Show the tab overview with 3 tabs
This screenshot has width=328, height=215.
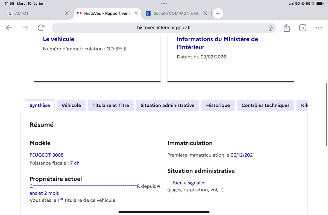[303, 28]
